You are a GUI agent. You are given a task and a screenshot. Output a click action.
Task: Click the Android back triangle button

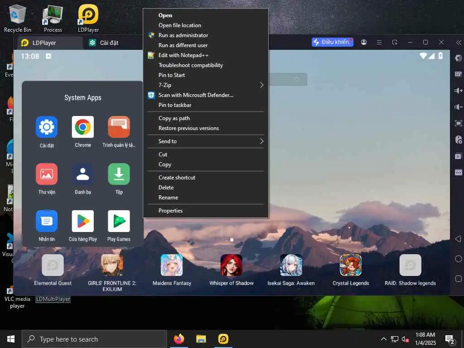coord(459,238)
